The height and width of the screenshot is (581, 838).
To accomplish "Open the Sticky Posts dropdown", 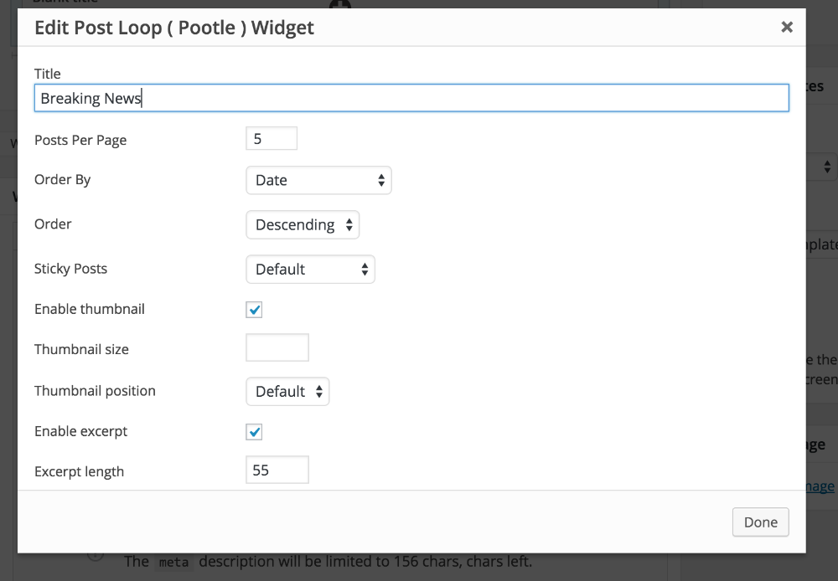I will click(310, 269).
